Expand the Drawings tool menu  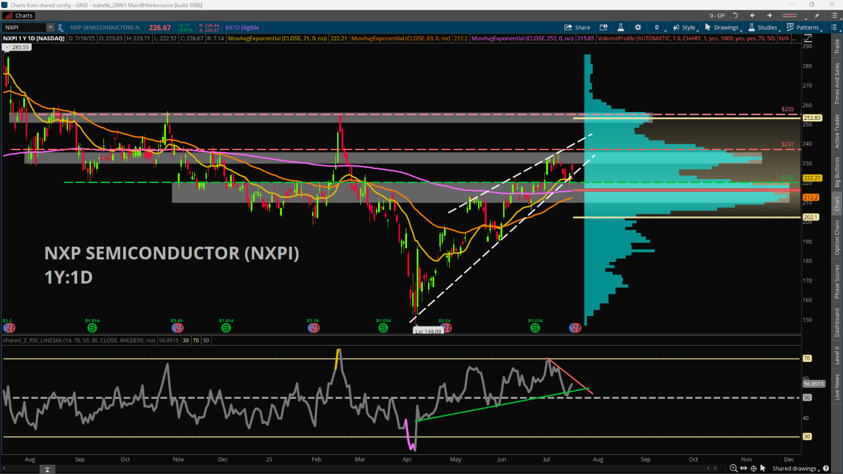(722, 28)
